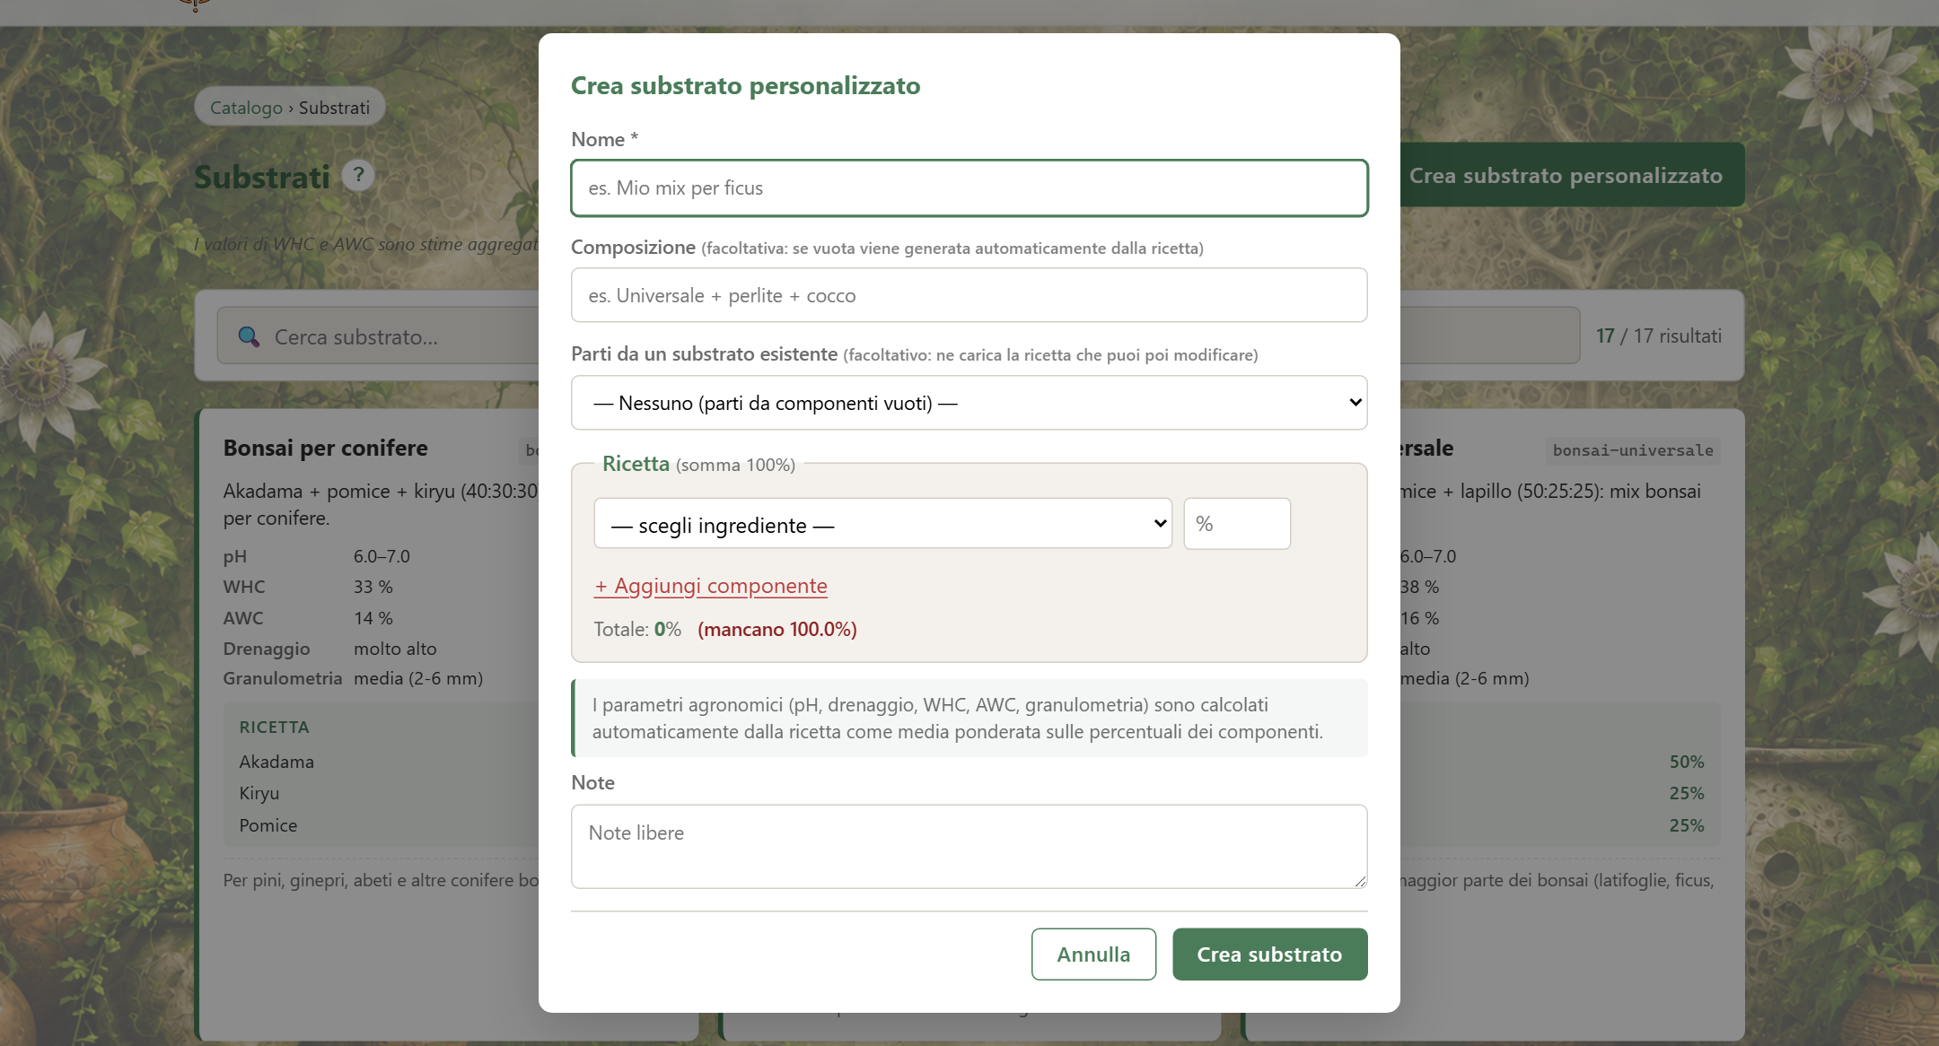Viewport: 1939px width, 1046px height.
Task: Click the Note textarea
Action: (x=969, y=847)
